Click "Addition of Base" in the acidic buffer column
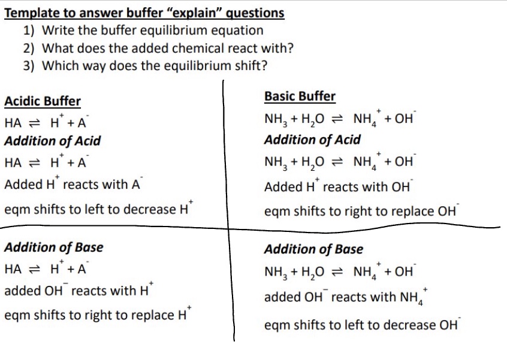This screenshot has height=344, width=507. (x=54, y=248)
